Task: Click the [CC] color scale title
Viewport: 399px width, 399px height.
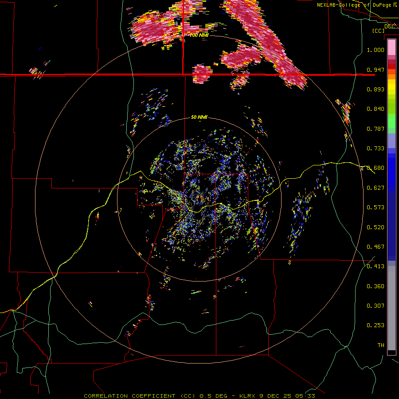Action: pyautogui.click(x=379, y=31)
